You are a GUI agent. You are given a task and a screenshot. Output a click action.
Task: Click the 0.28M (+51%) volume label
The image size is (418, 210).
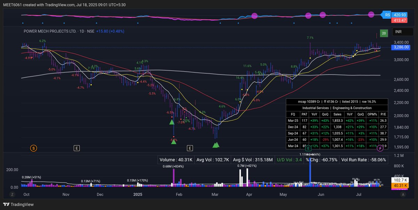pyautogui.click(x=31, y=177)
